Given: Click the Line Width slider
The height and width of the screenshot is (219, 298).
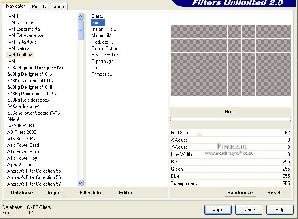Looking at the screenshot, I should 231,154.
